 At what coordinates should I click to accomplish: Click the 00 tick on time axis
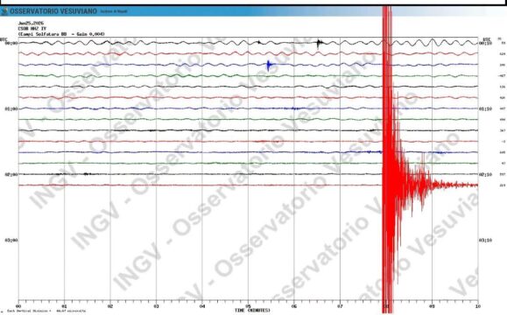point(18,306)
